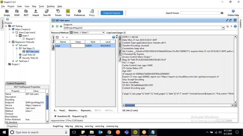This screenshot has width=243, height=136.
Task: Expand the TestCase 2 node
Action: pos(13,61)
